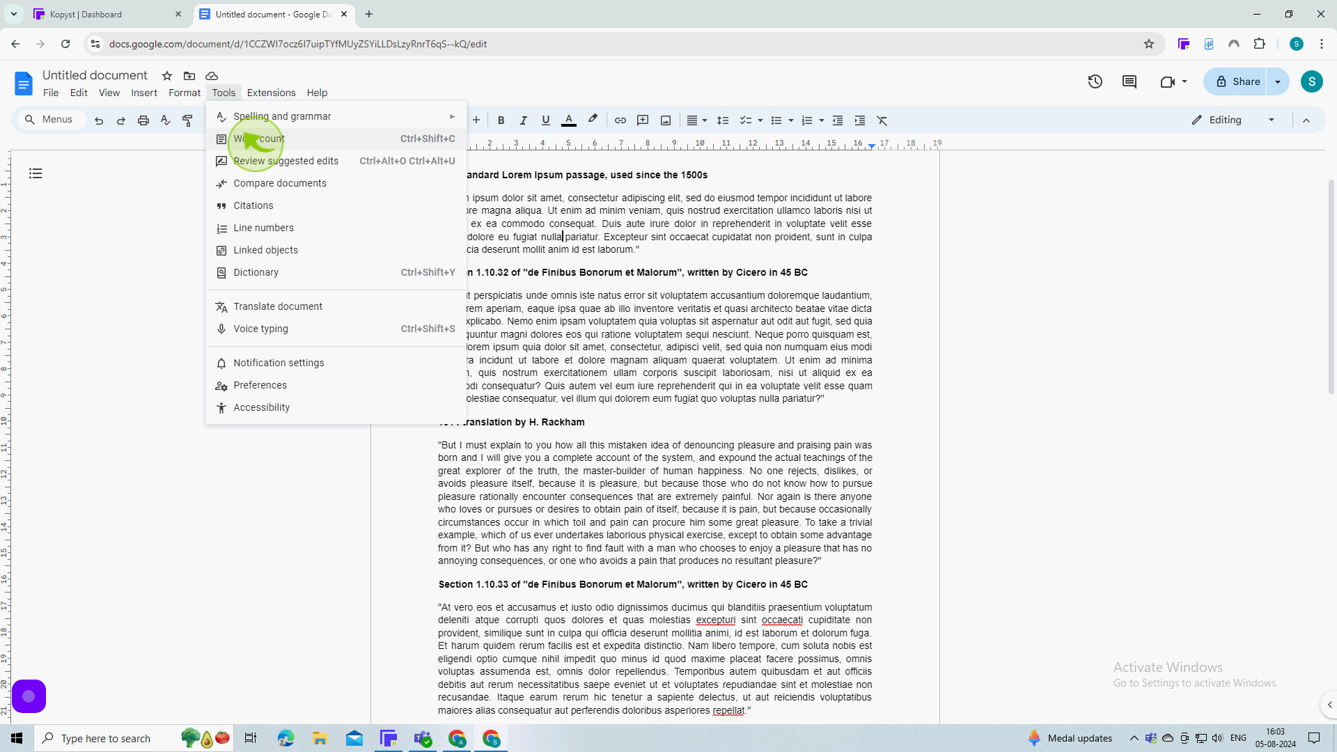This screenshot has height=752, width=1337.
Task: Toggle Bold formatting
Action: tap(501, 120)
